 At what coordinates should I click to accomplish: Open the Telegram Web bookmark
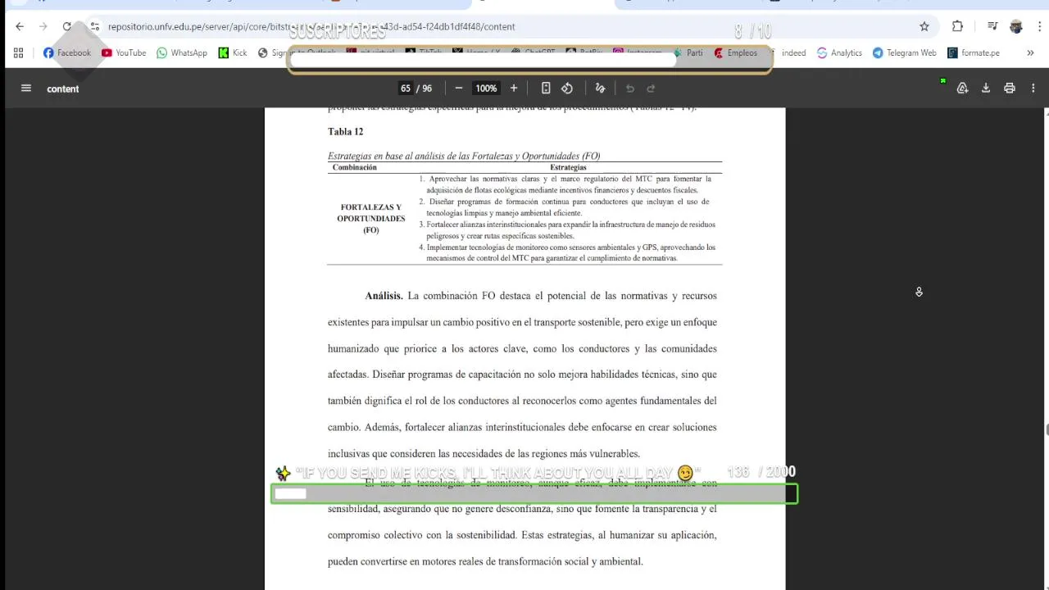coord(905,52)
